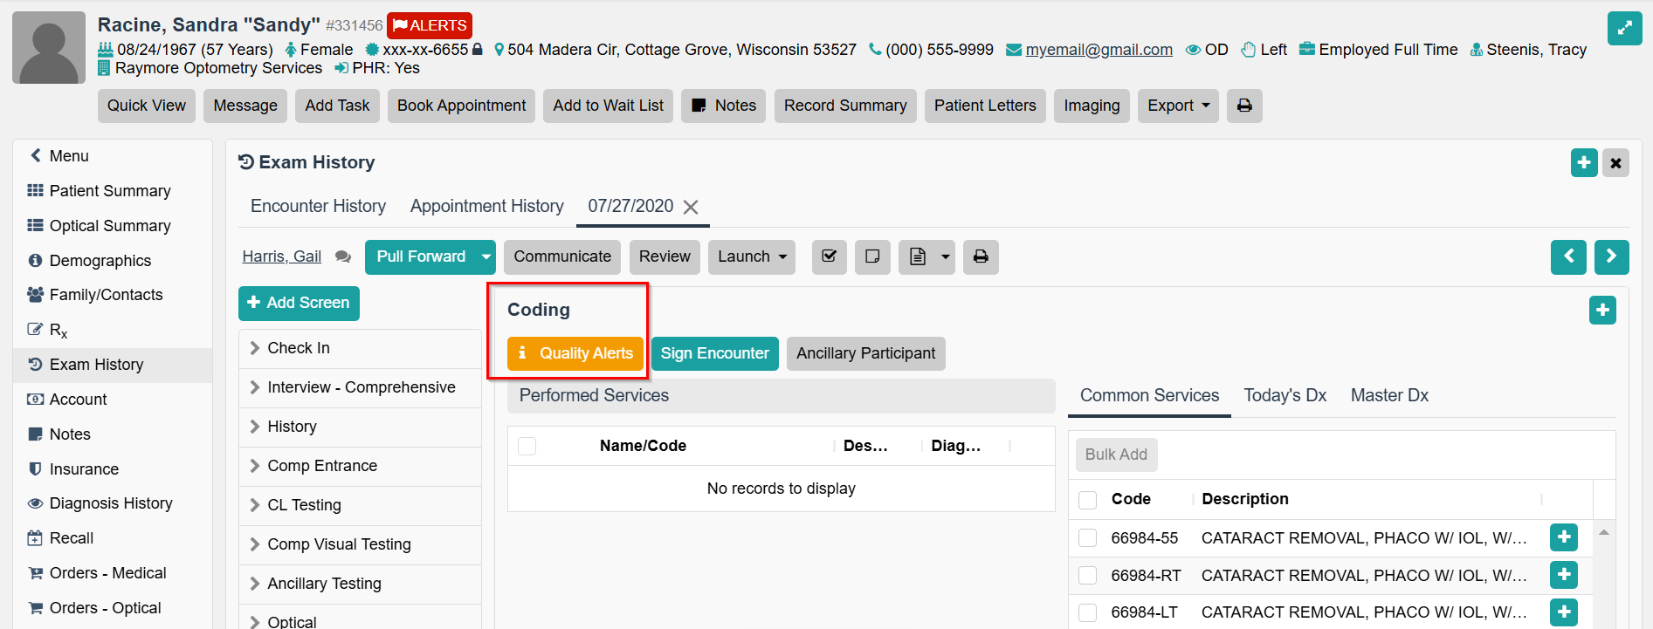Click the Sign Encounter button
The width and height of the screenshot is (1653, 629).
tap(714, 353)
